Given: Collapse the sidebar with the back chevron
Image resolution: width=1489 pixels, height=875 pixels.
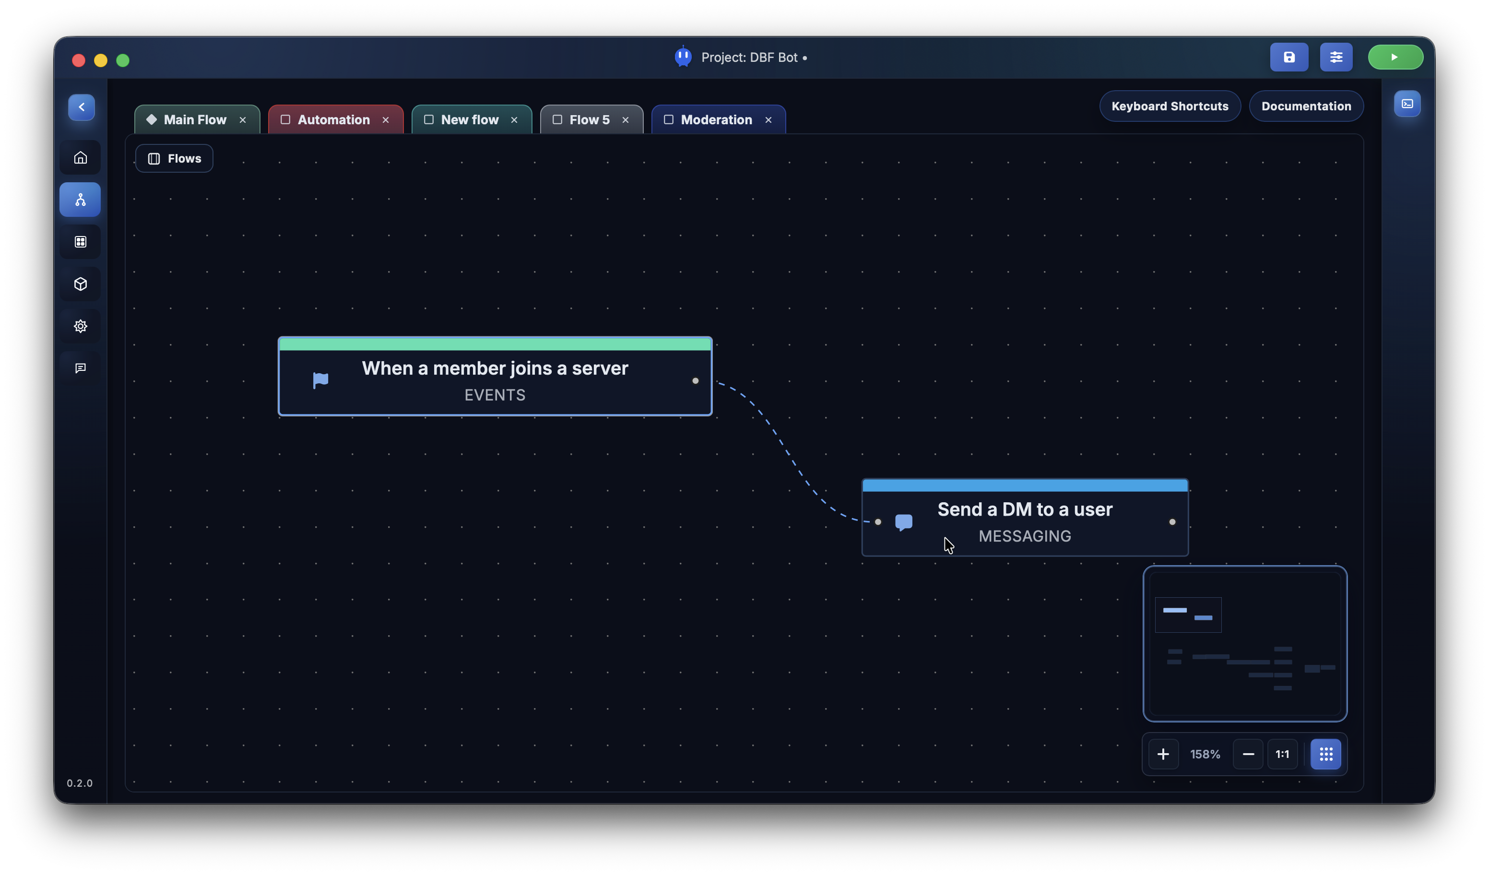Looking at the screenshot, I should (x=82, y=107).
